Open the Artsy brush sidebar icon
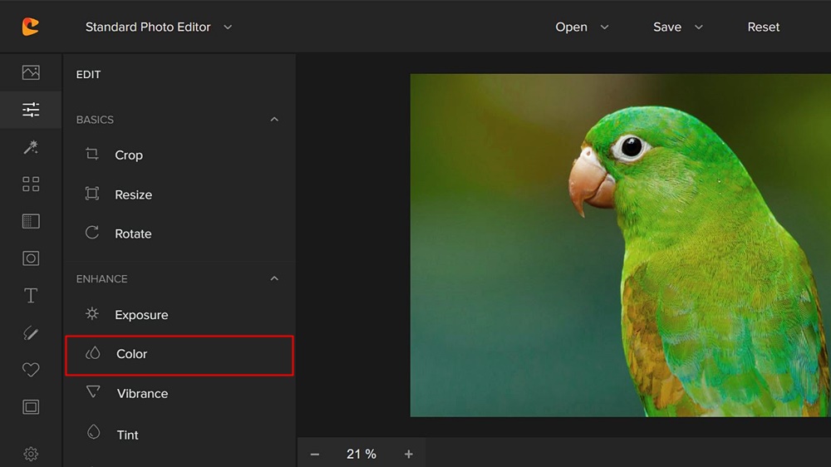This screenshot has width=831, height=467. [31, 333]
